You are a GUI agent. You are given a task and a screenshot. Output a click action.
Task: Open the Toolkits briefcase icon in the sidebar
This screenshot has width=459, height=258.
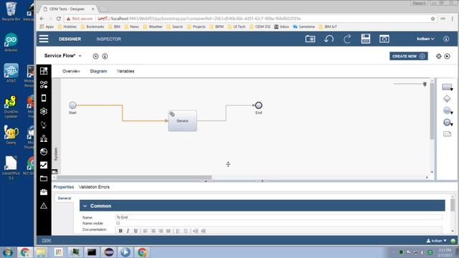point(44,192)
